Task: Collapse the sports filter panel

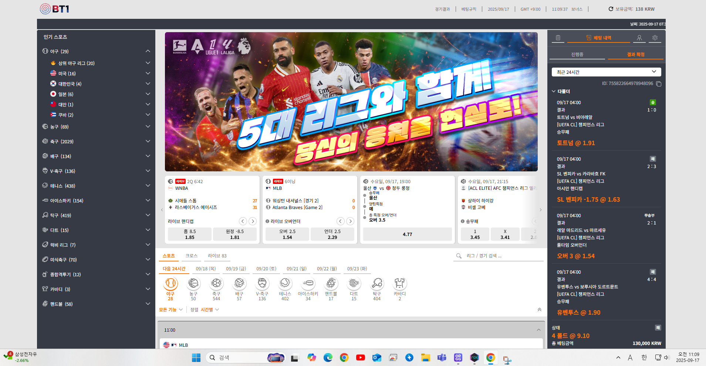Action: (x=540, y=309)
